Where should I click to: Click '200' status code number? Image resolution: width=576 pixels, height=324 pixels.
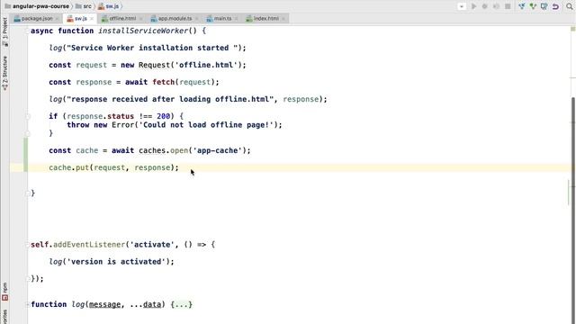pos(164,116)
